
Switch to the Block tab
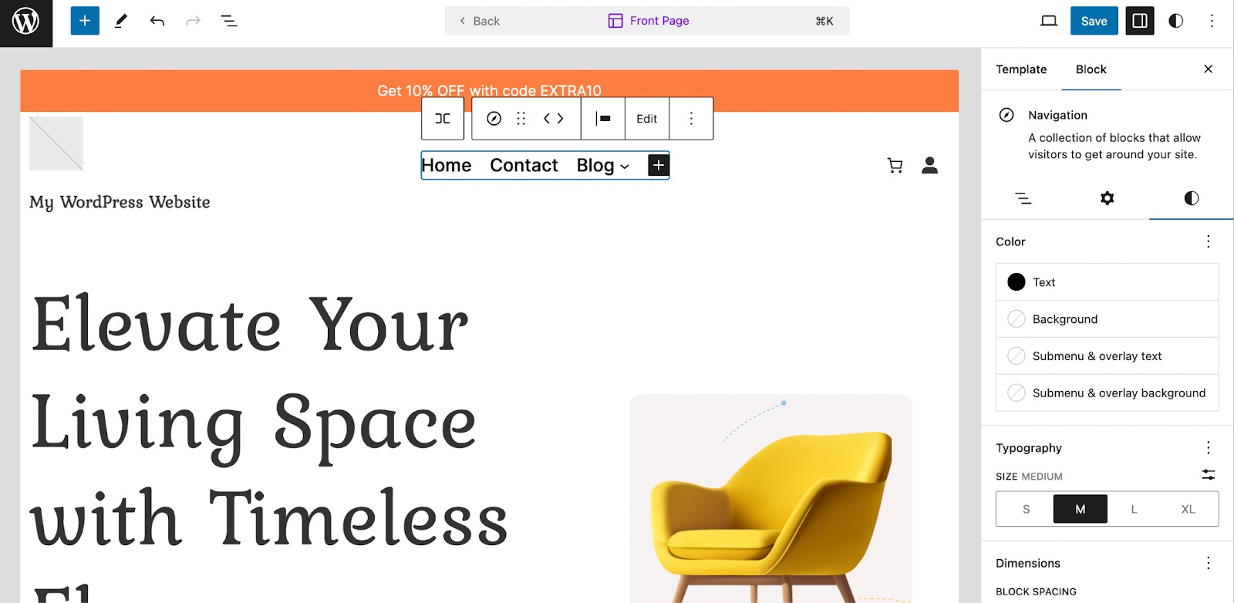point(1091,69)
